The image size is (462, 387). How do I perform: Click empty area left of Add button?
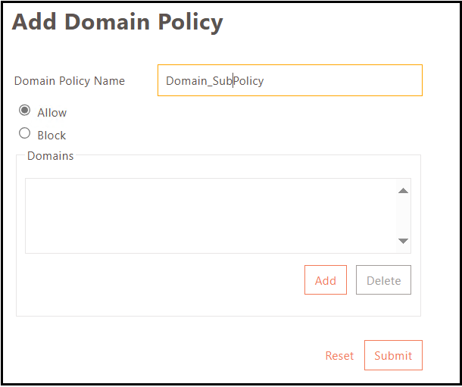[159, 280]
